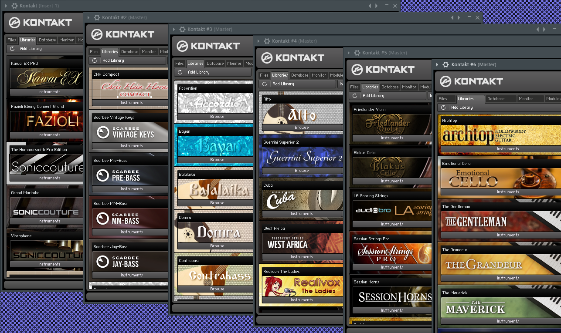Open the settings gear of Kontakt #4

(266, 41)
